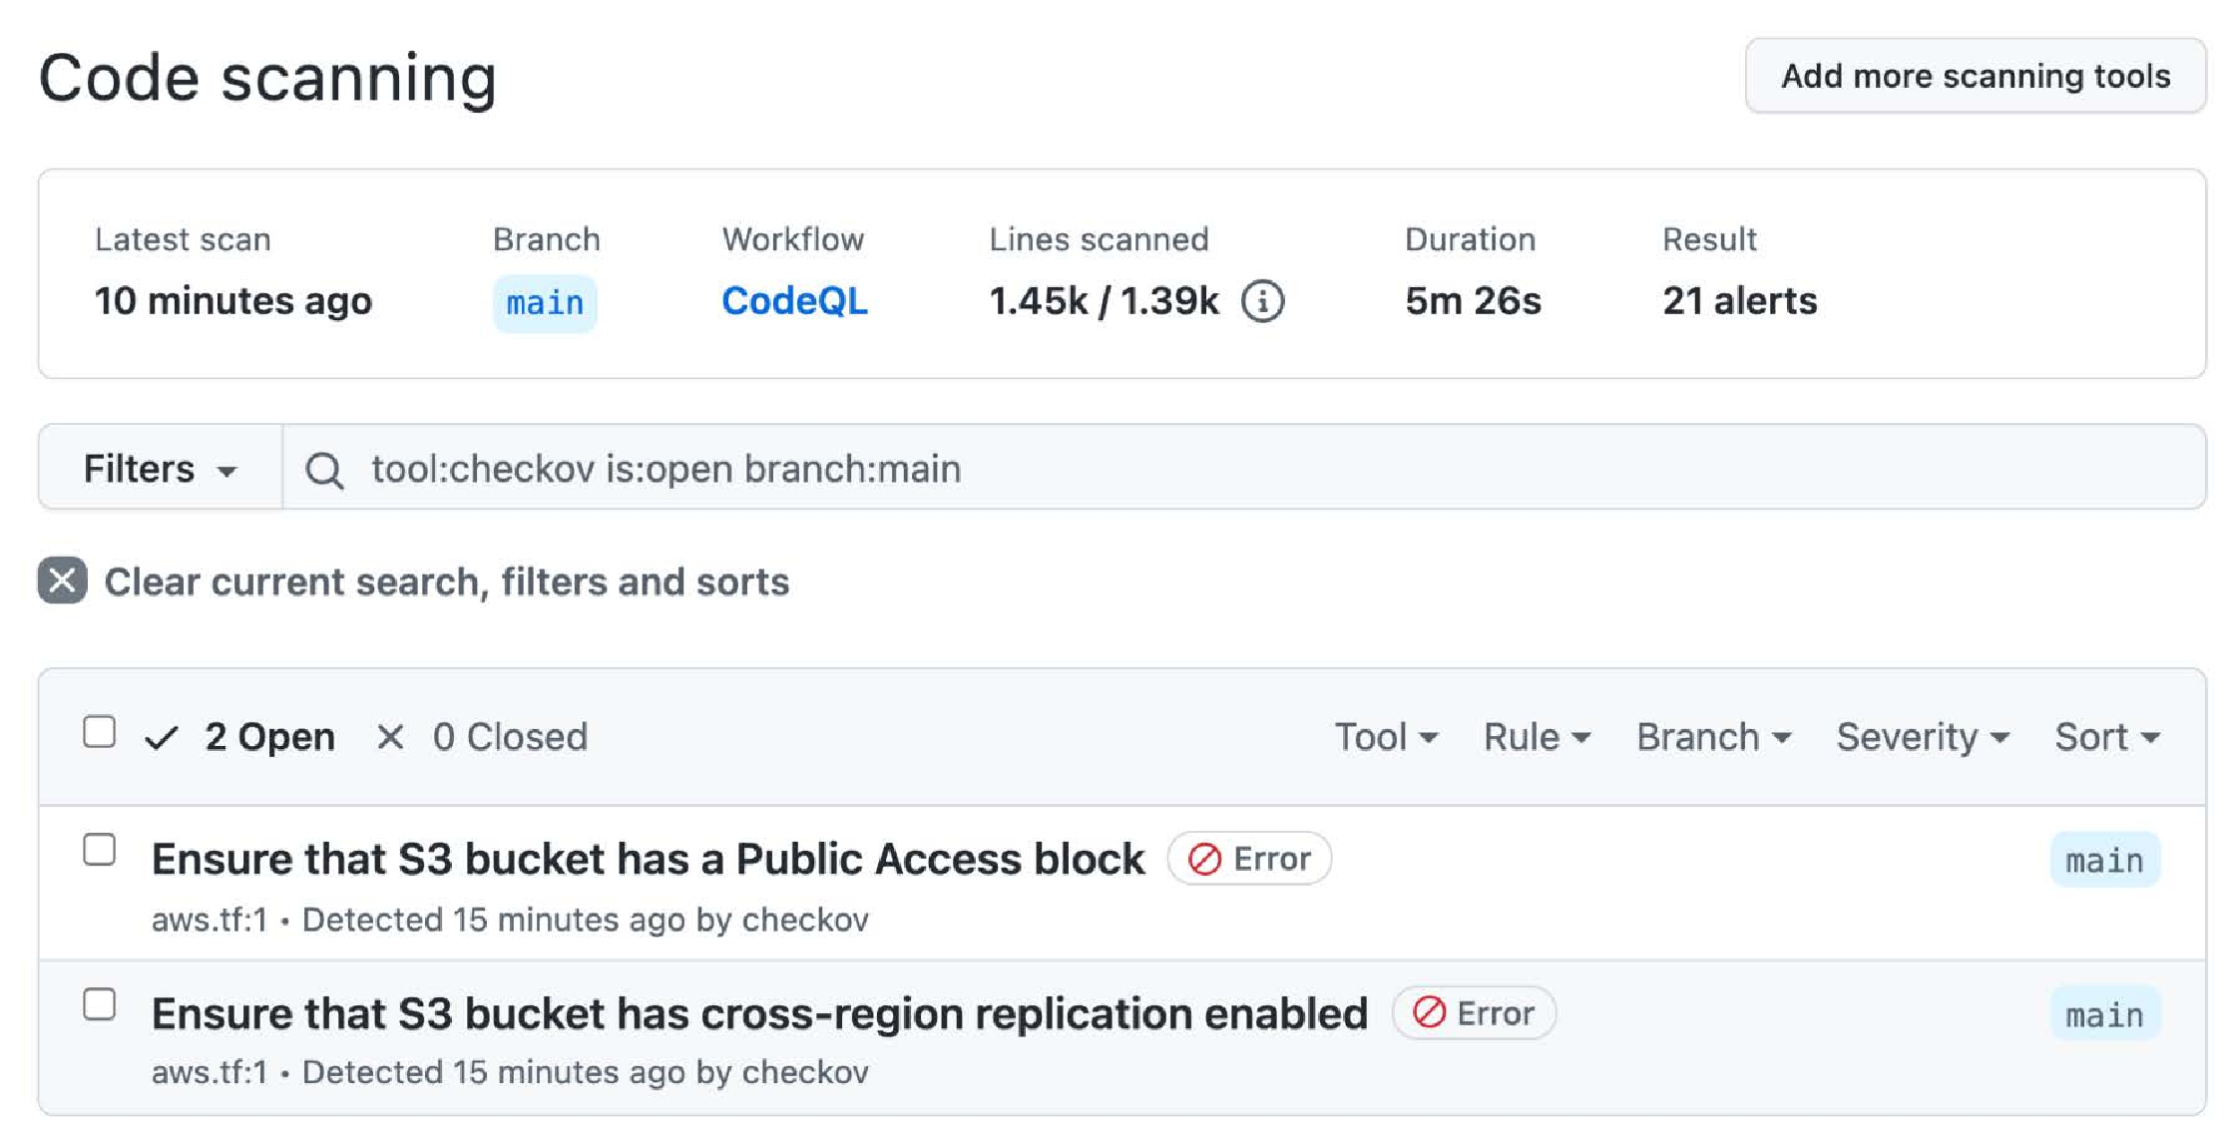
Task: Open the Sort dropdown
Action: click(2107, 737)
